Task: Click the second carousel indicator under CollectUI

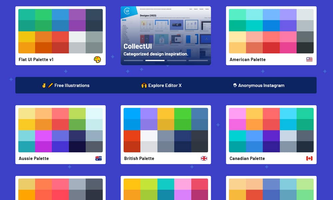Action: (155, 60)
